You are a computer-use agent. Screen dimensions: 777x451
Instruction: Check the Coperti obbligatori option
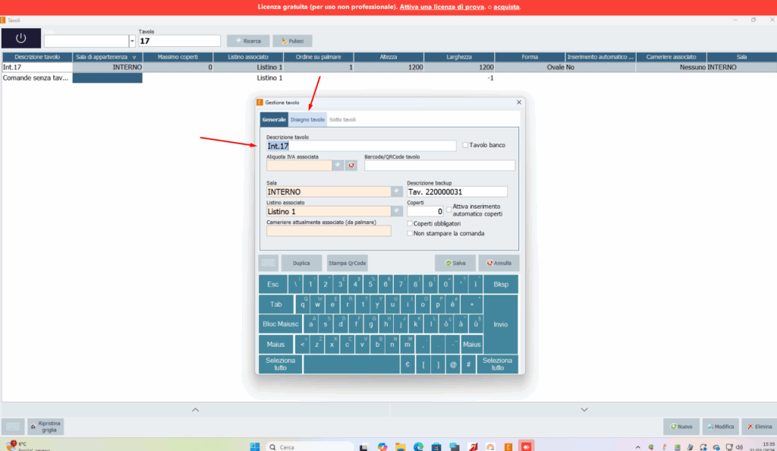click(x=410, y=223)
